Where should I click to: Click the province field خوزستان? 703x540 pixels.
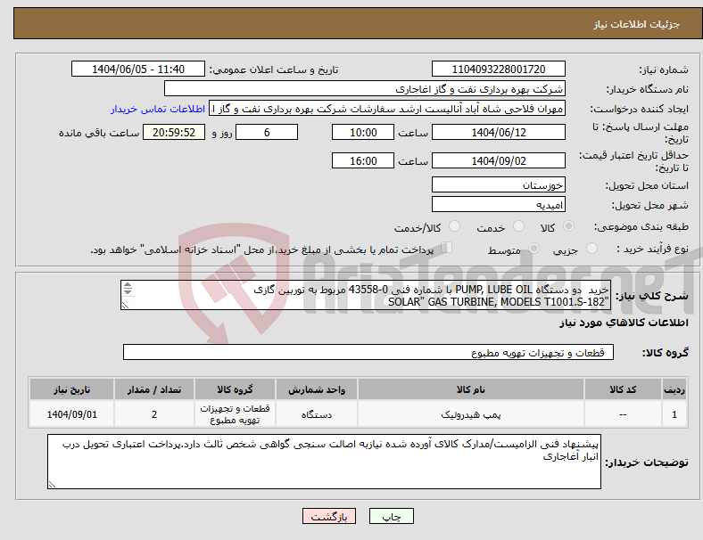pyautogui.click(x=499, y=184)
